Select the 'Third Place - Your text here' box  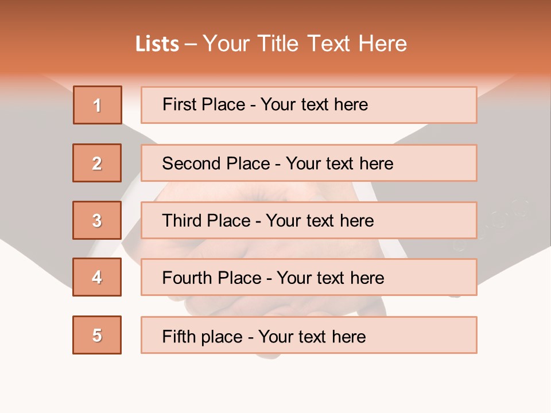(309, 220)
